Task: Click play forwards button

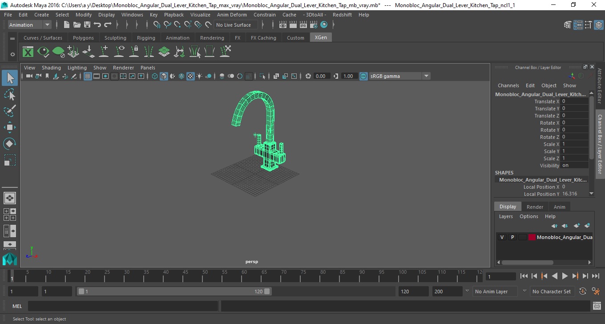Action: coord(565,276)
